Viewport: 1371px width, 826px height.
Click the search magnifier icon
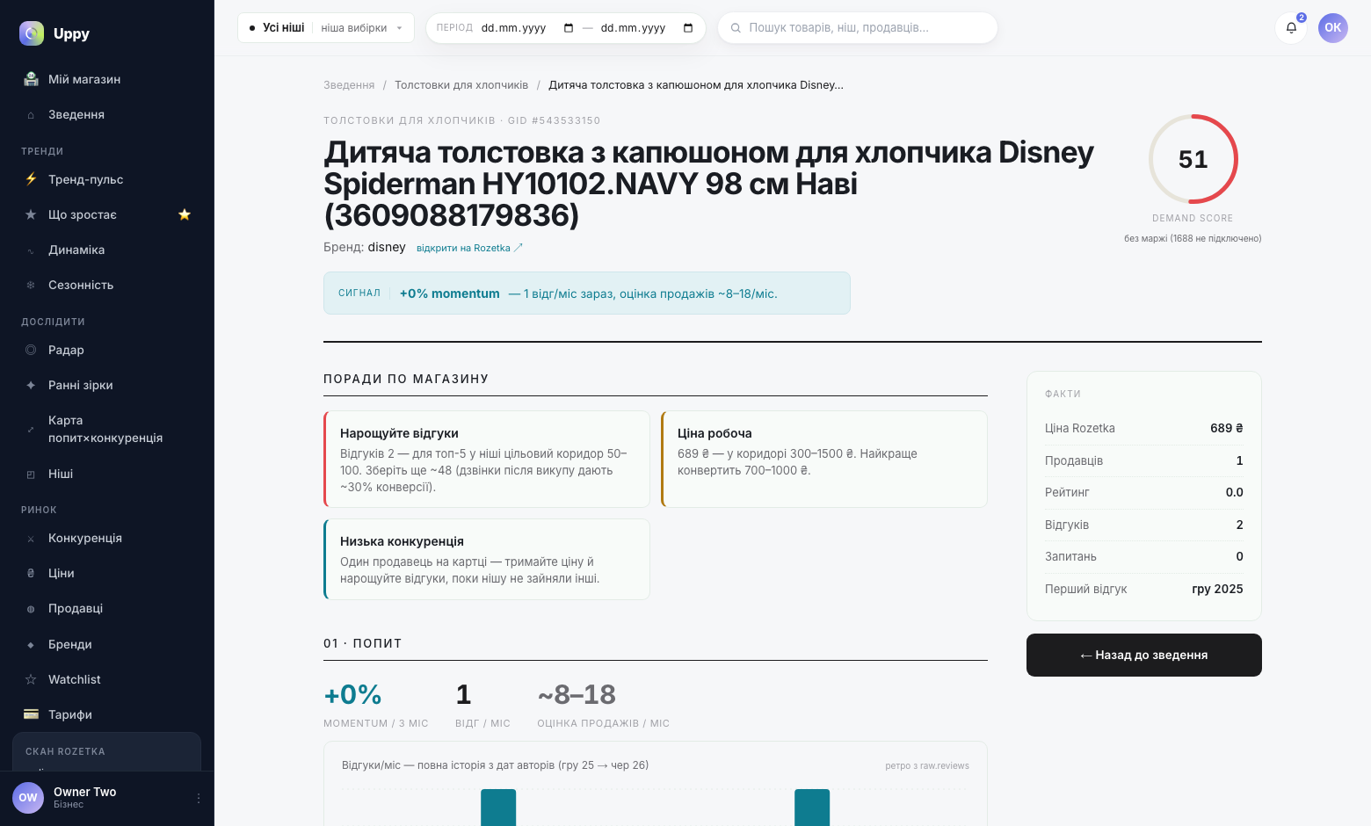coord(736,28)
